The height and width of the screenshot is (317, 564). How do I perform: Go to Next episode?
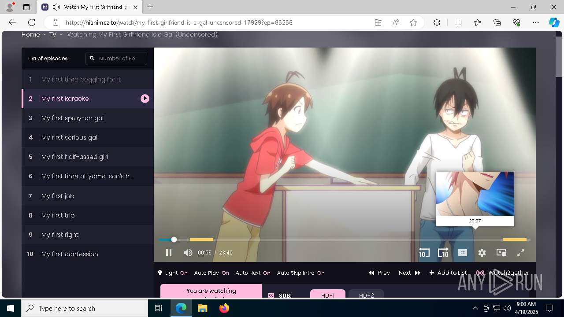pyautogui.click(x=409, y=273)
